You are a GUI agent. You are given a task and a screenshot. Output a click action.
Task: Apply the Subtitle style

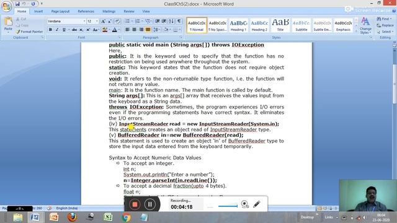(x=301, y=25)
